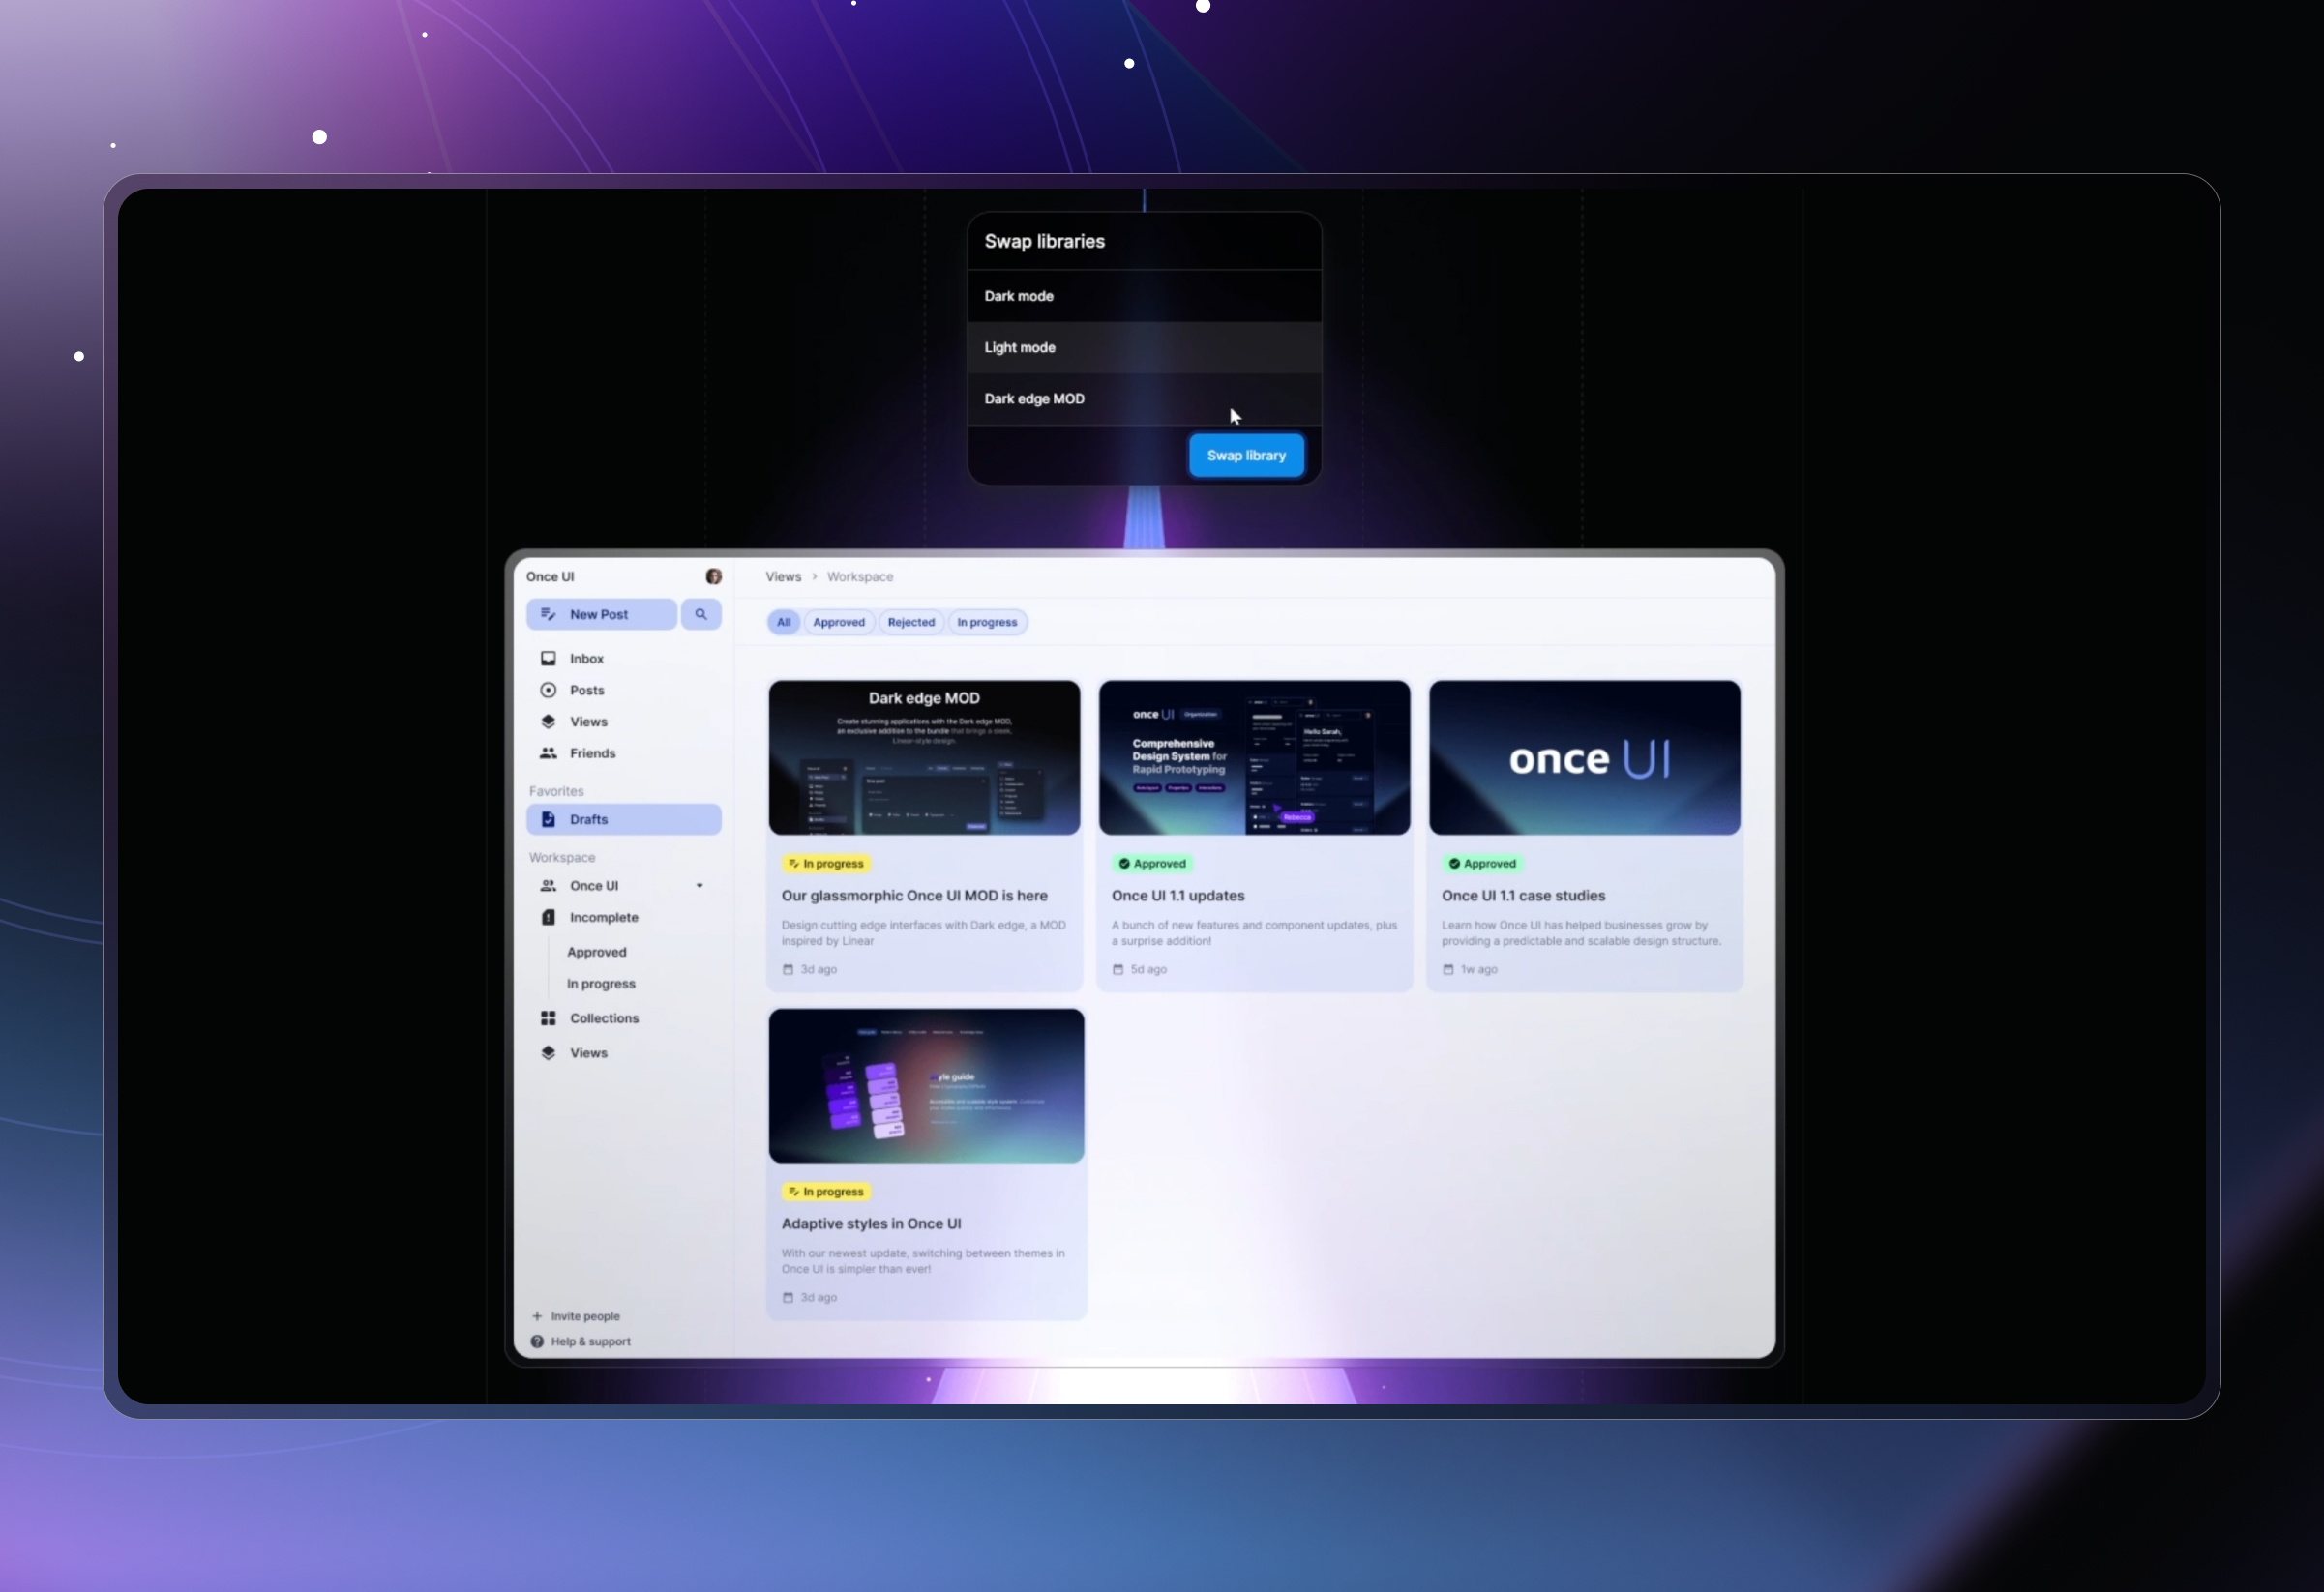Screen dimensions: 2324x1592
Task: Click the search magnifier beside New Post
Action: click(700, 613)
